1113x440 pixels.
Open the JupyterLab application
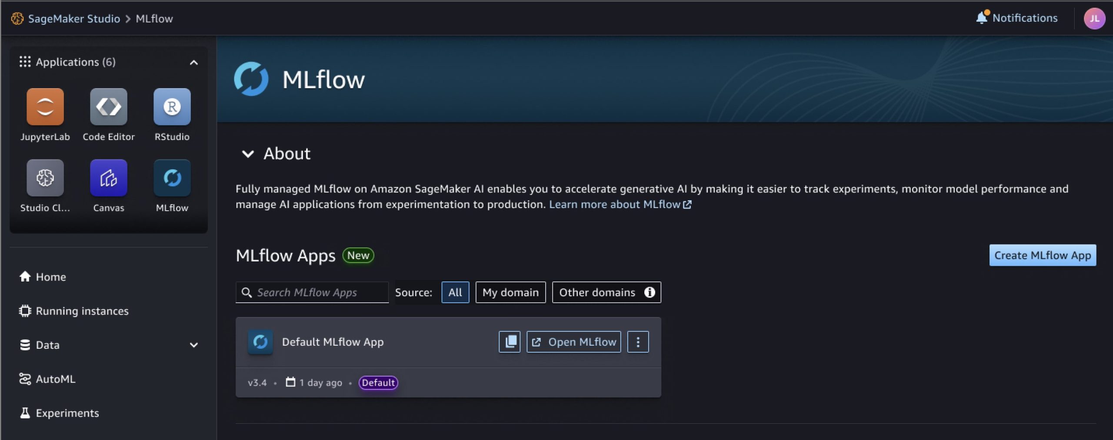[44, 106]
